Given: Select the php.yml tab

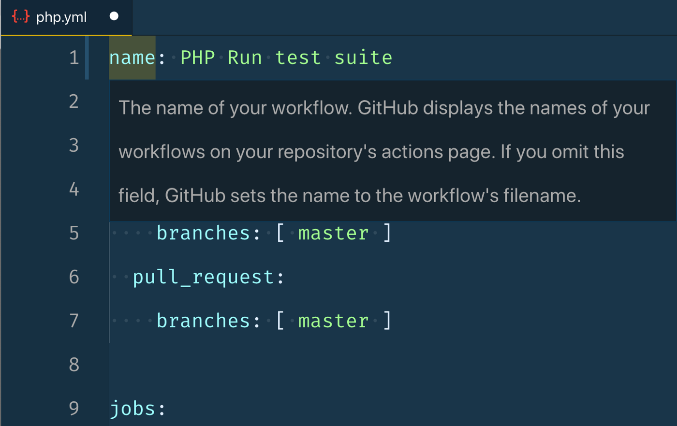Looking at the screenshot, I should pyautogui.click(x=66, y=17).
